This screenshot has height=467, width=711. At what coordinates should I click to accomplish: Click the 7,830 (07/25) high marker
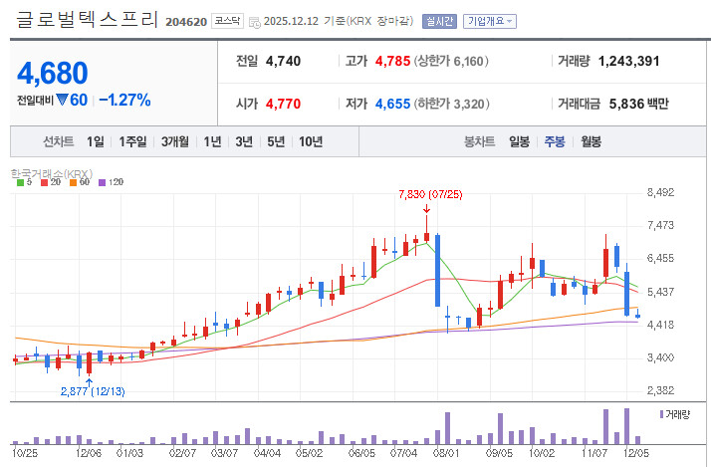coord(430,194)
